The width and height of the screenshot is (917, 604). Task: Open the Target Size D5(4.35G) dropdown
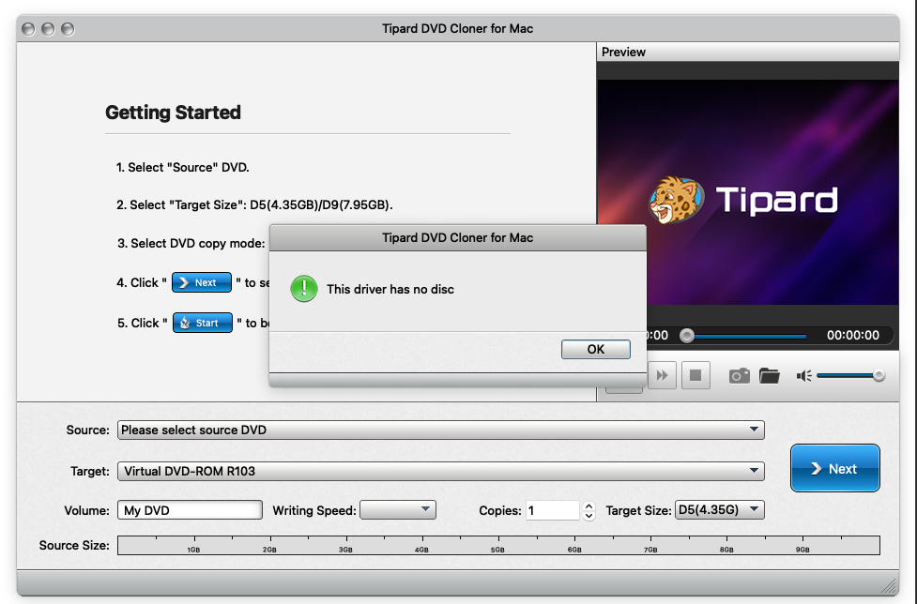720,510
